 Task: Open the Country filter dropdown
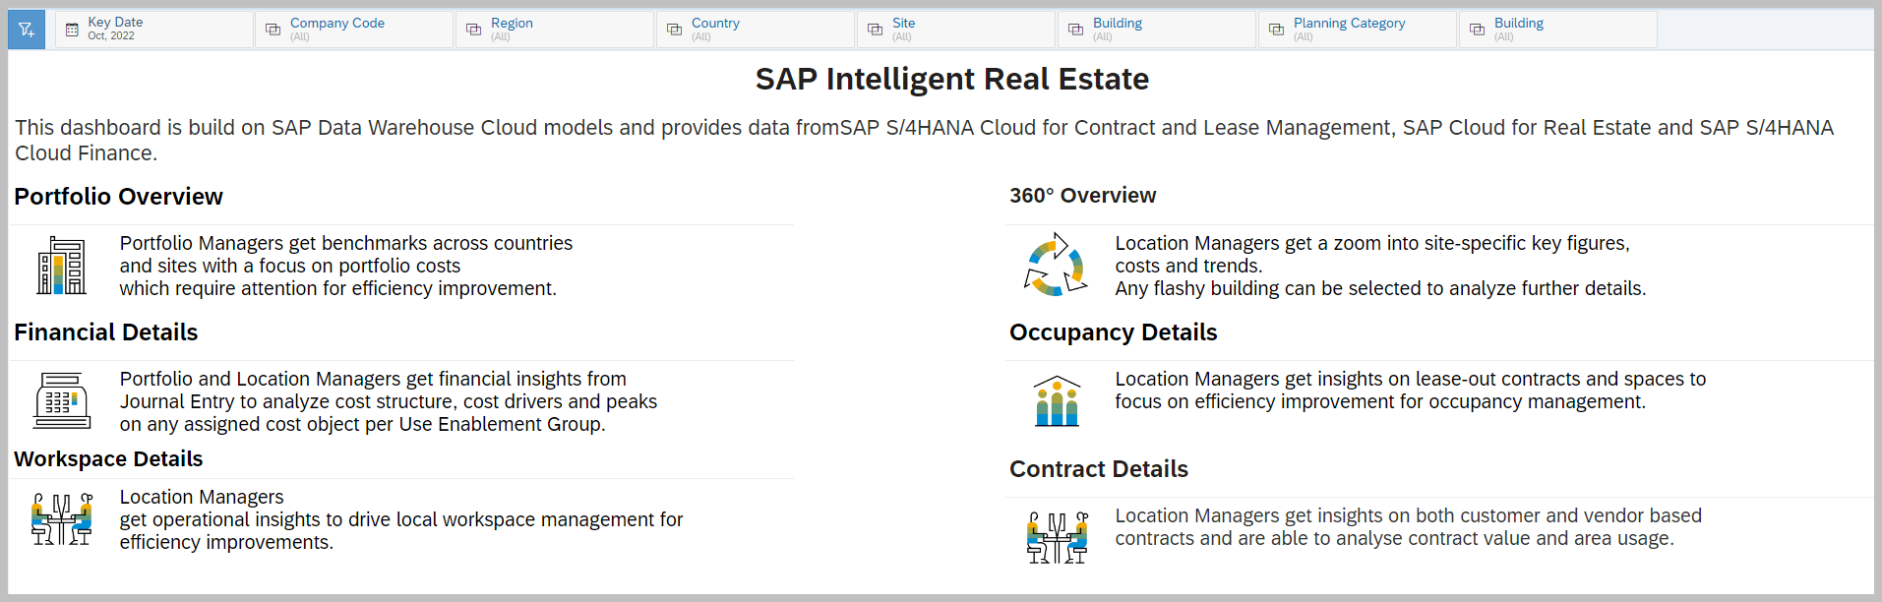click(x=757, y=30)
